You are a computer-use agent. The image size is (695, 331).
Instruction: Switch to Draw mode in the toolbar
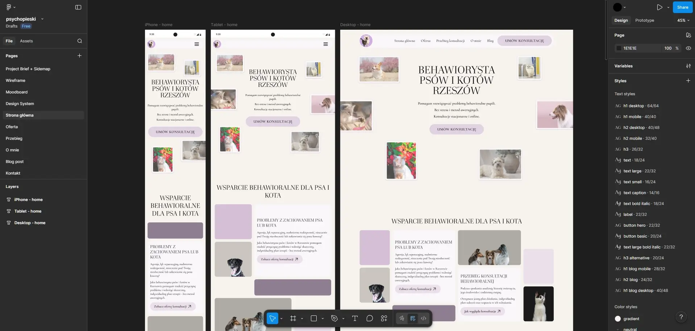tap(402, 318)
